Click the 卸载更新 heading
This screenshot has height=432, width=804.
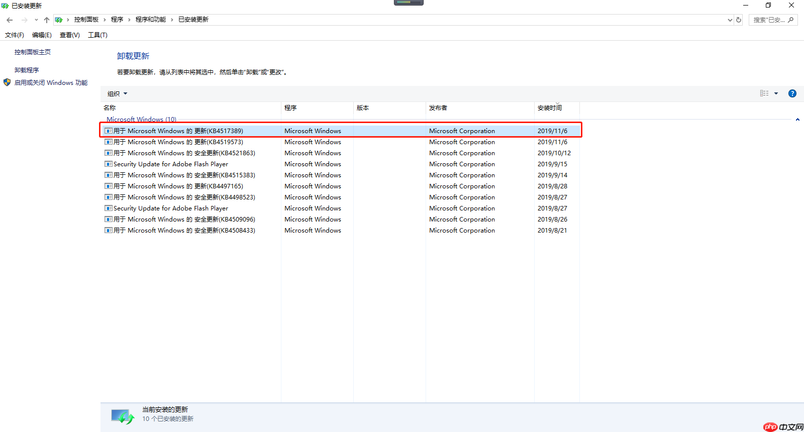tap(133, 56)
